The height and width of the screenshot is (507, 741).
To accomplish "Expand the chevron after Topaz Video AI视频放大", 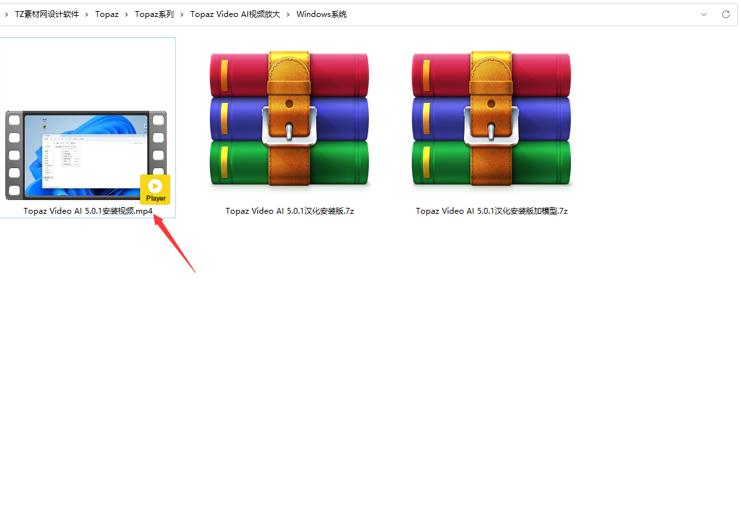I will click(x=288, y=14).
